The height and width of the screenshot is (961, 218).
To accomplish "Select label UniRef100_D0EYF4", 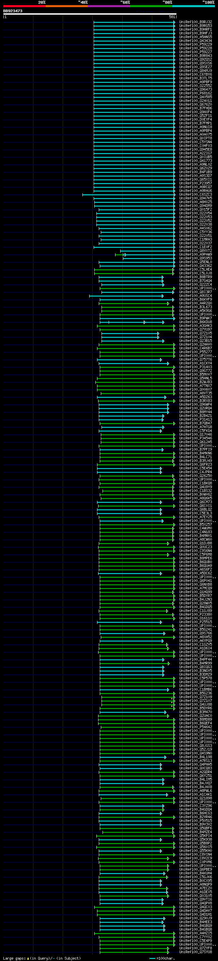I will point(195,119).
